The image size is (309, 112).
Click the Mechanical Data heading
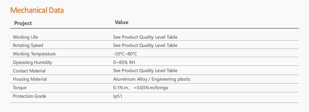(x=37, y=10)
